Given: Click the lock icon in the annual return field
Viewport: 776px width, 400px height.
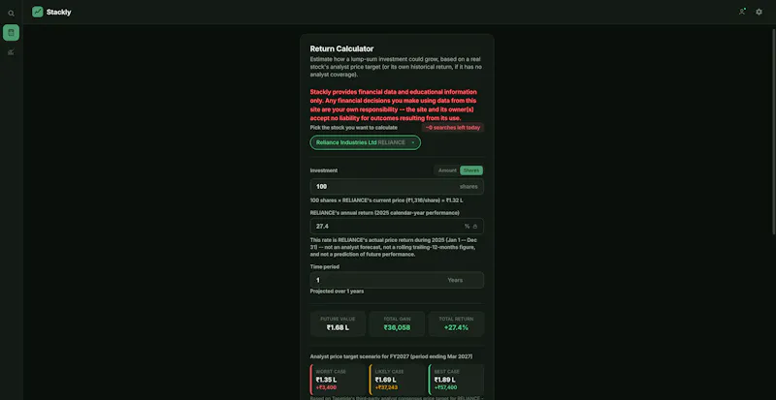Looking at the screenshot, I should [475, 227].
